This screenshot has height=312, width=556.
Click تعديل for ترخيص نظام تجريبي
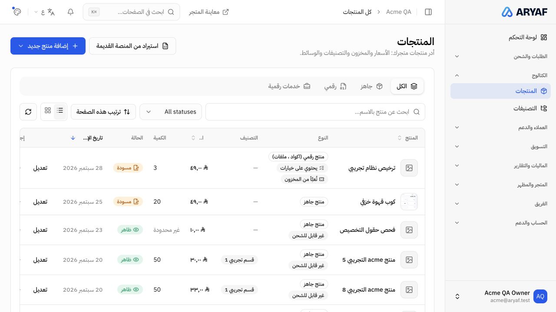click(40, 168)
